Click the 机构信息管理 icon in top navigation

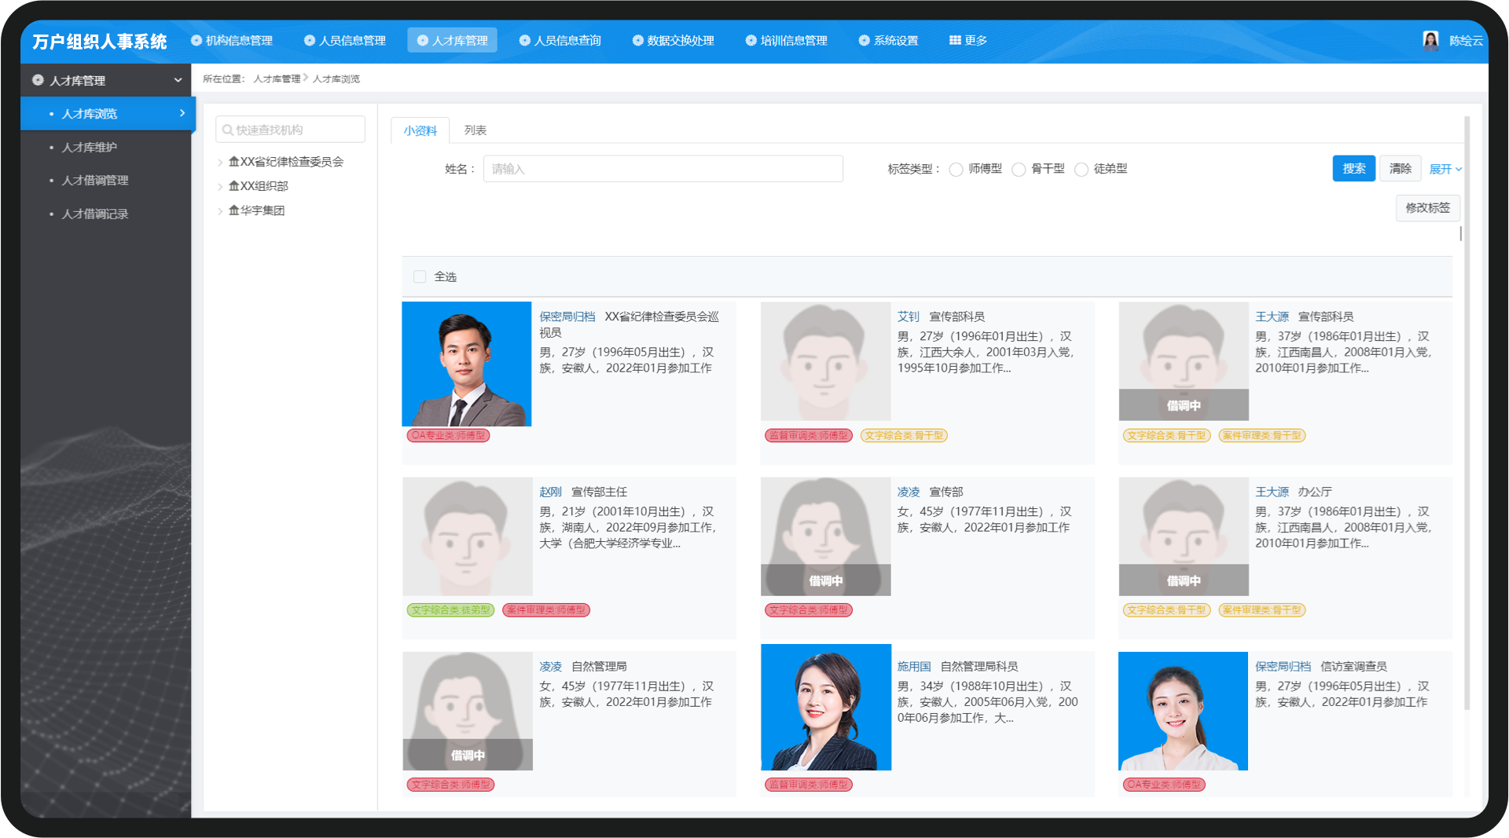point(196,40)
